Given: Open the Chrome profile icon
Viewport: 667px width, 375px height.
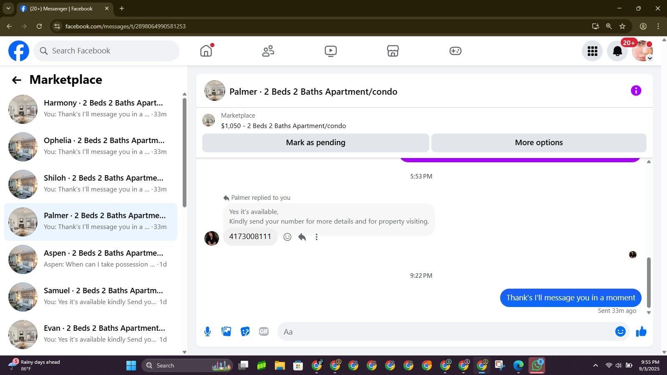Looking at the screenshot, I should click(643, 26).
